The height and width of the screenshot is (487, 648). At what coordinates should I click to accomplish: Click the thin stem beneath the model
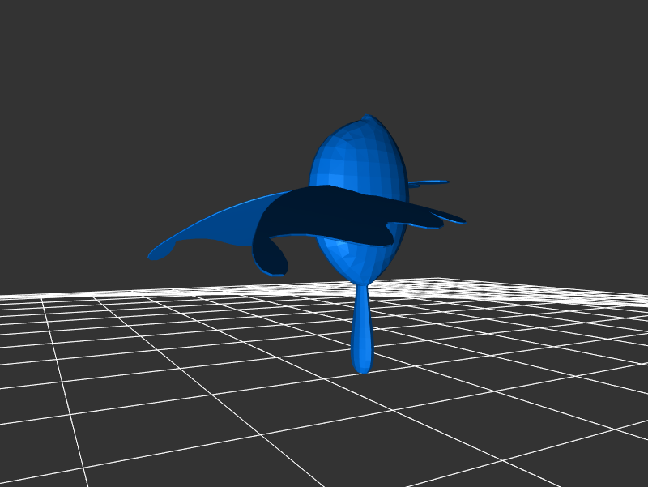tap(362, 329)
